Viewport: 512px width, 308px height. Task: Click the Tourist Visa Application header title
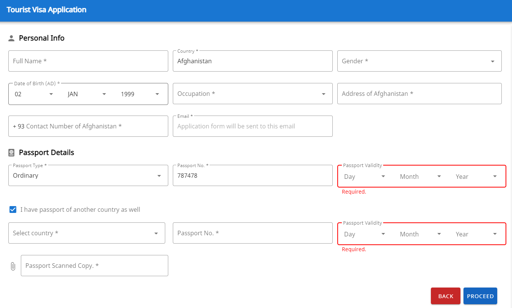pos(47,10)
